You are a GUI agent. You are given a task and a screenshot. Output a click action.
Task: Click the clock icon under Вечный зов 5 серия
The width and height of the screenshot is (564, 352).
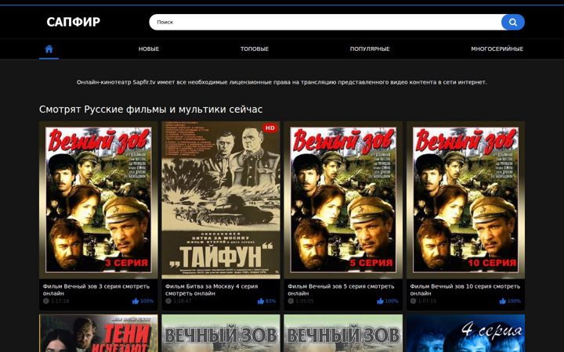tap(291, 301)
